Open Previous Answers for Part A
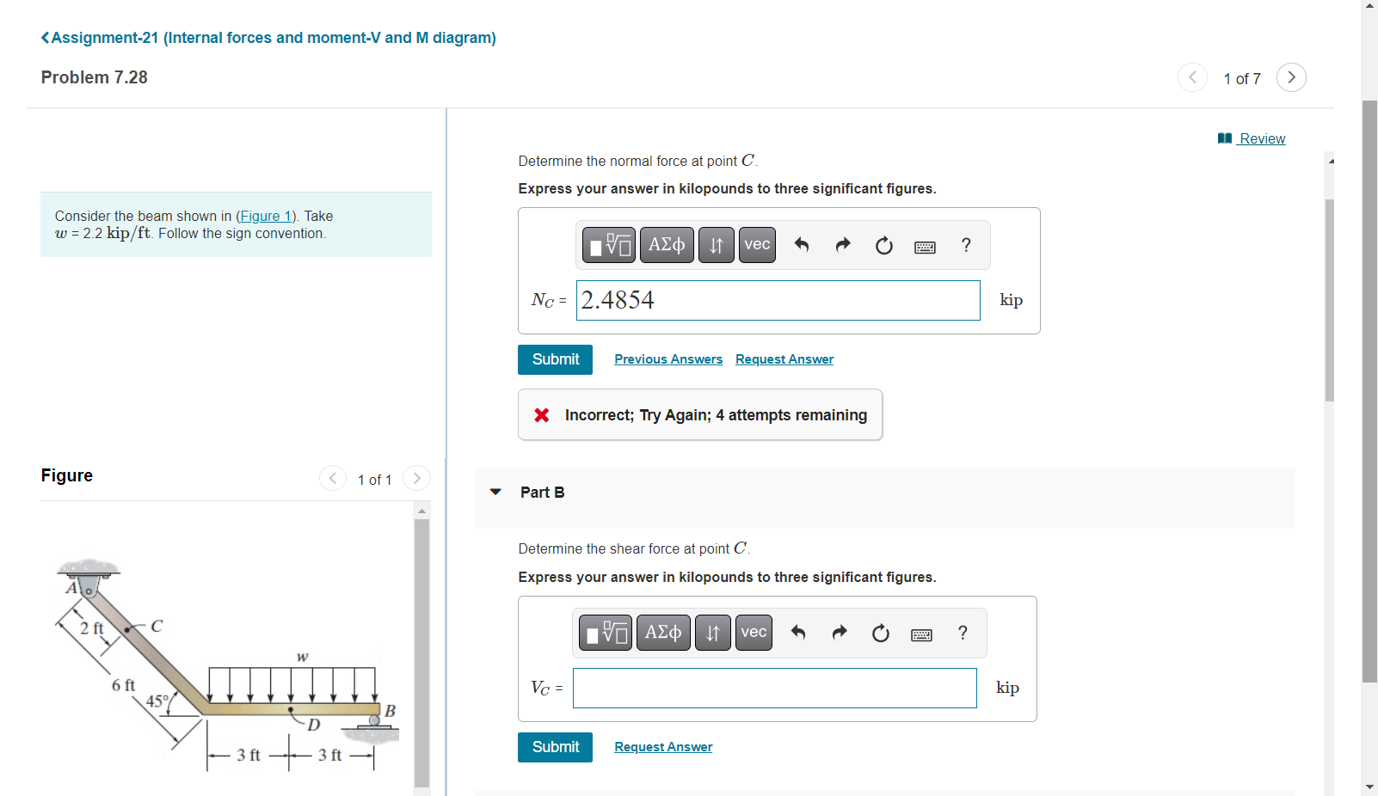This screenshot has height=796, width=1378. (667, 359)
